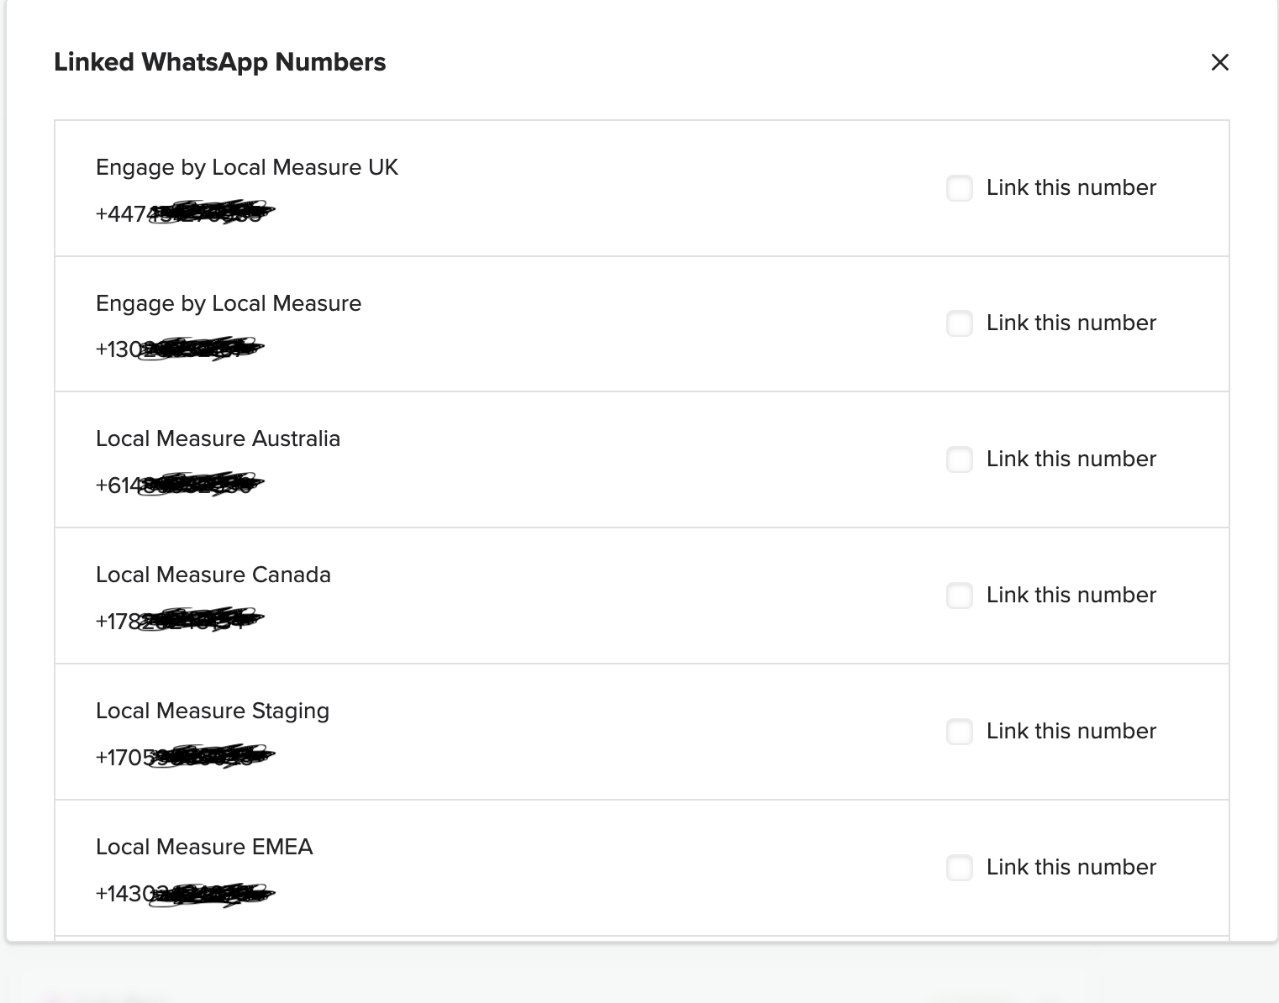Mark the Local Measure EMEA checkbox
The width and height of the screenshot is (1279, 1003).
[x=959, y=868]
